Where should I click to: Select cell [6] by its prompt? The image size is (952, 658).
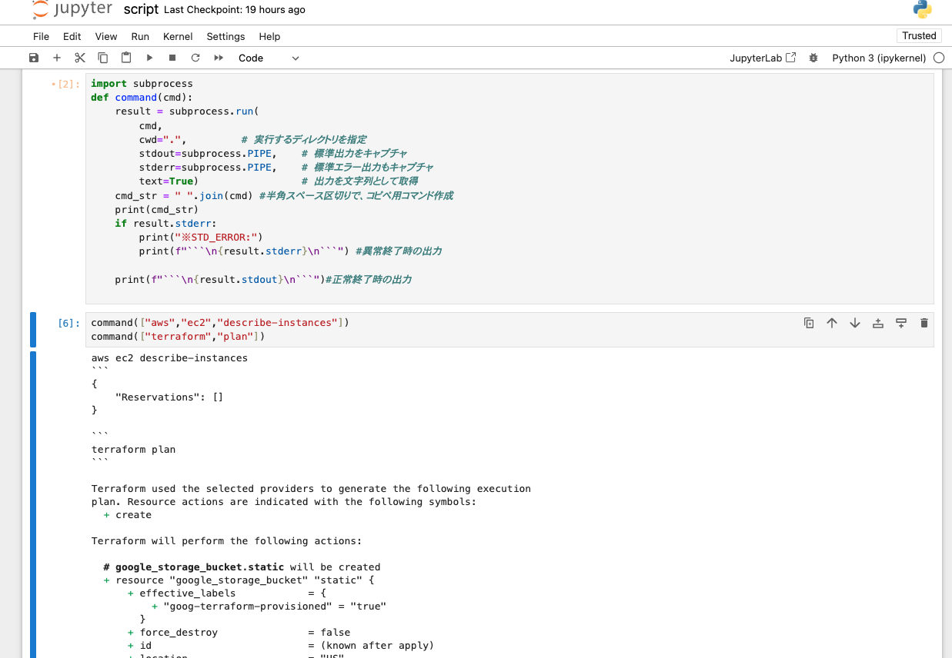coord(68,323)
